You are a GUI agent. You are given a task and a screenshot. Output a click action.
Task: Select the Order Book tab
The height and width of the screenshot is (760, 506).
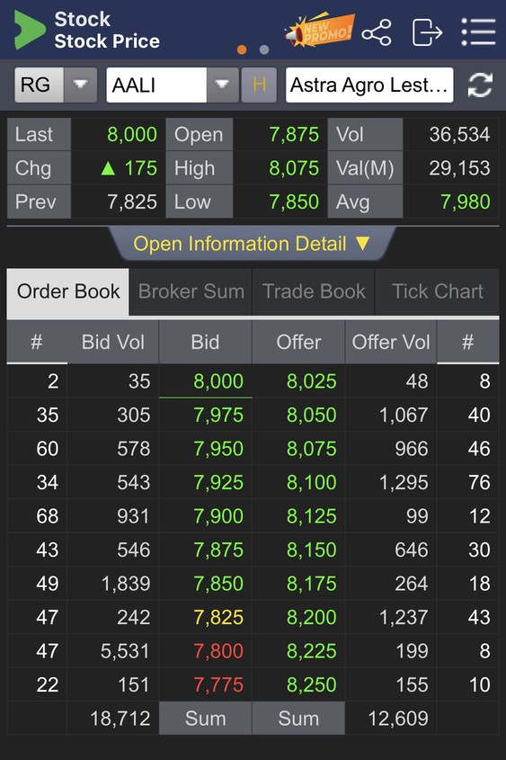pos(68,291)
